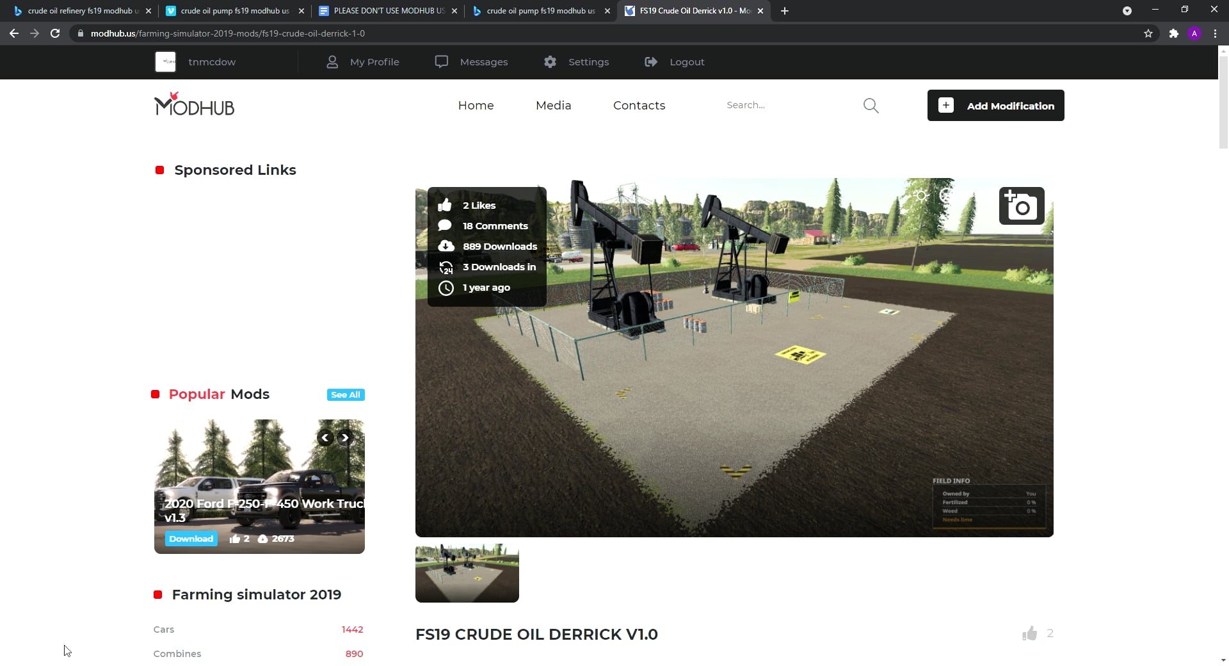Viewport: 1229px width, 666px height.
Task: Click the address bar URL
Action: point(228,33)
